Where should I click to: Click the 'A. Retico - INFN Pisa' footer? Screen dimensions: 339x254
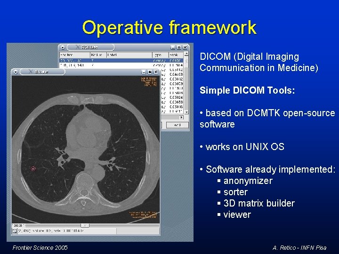point(299,247)
